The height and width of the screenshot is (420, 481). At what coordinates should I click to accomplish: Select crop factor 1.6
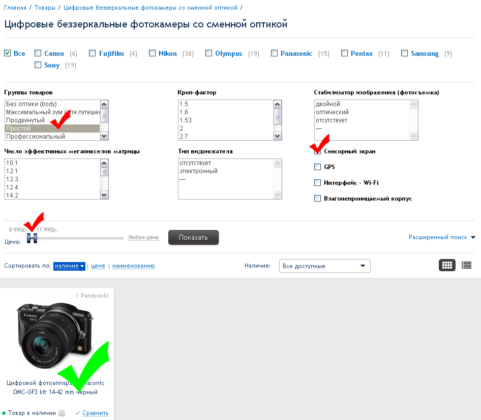[226, 112]
